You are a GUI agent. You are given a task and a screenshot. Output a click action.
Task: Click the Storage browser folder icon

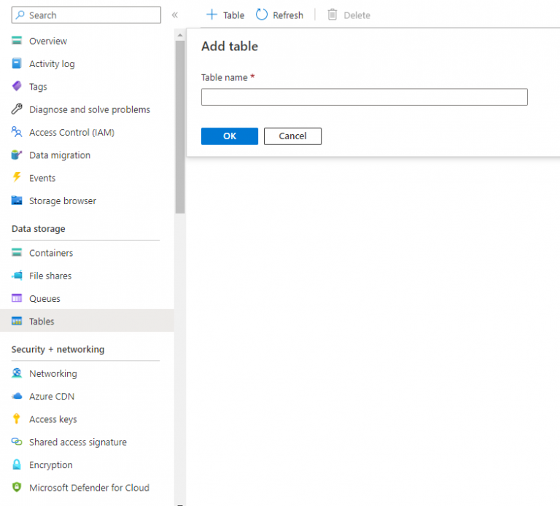pos(17,201)
